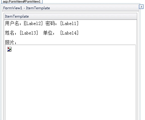The image size is (145, 120).
Task: Select the [Label4] control
Action: [x=69, y=33]
